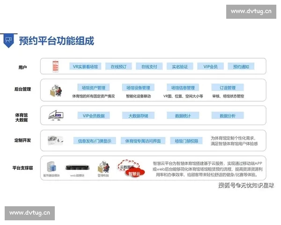Screen dimensions: 281x225
Task: Open the 场馆设备管理 box
Action: [138, 88]
